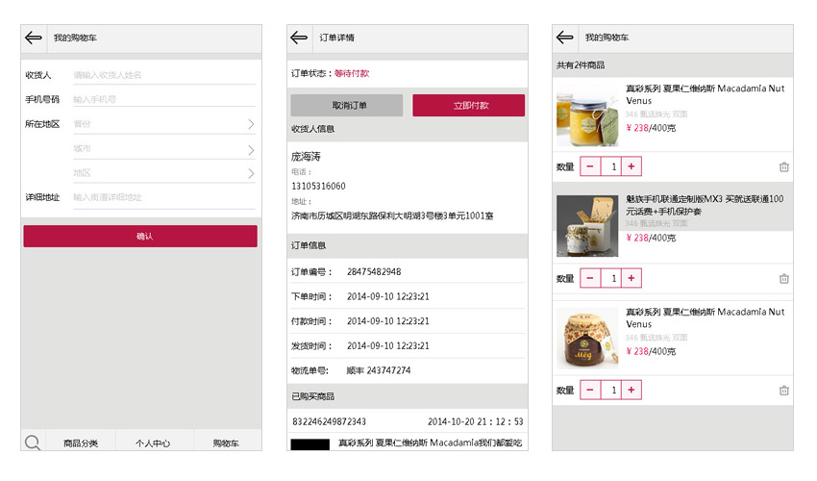
Task: Open the 魅族手机 product thumbnail
Action: (586, 226)
